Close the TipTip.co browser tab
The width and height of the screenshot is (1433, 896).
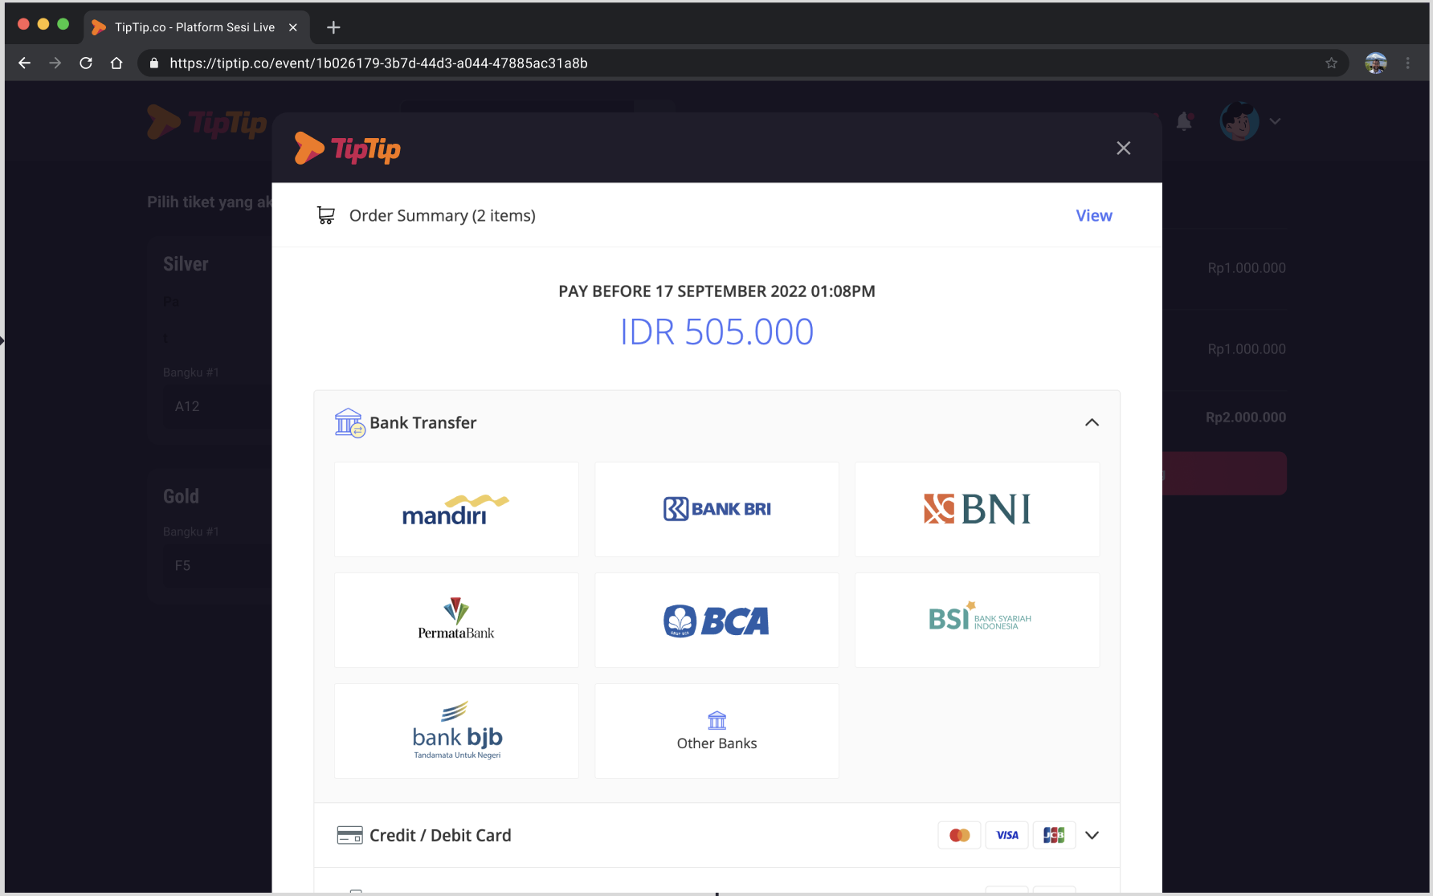(293, 27)
